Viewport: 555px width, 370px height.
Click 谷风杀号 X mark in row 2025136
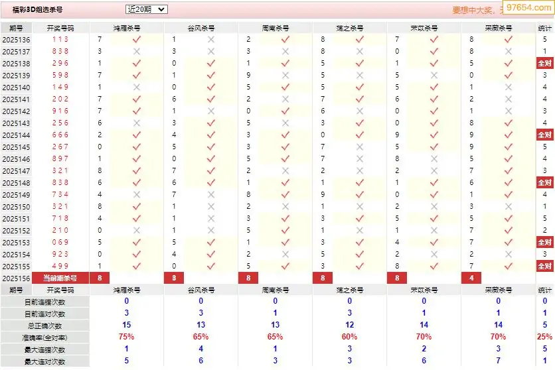(211, 40)
